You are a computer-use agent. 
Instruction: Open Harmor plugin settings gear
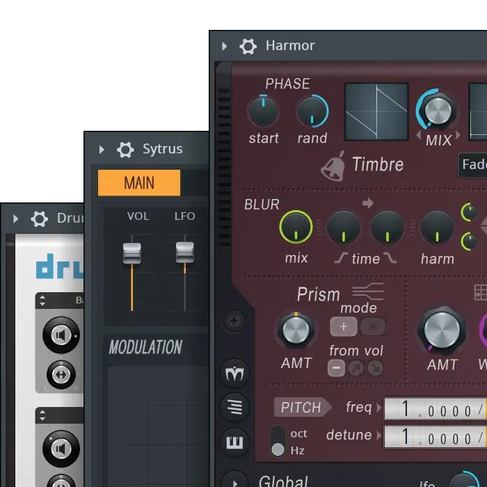[248, 47]
